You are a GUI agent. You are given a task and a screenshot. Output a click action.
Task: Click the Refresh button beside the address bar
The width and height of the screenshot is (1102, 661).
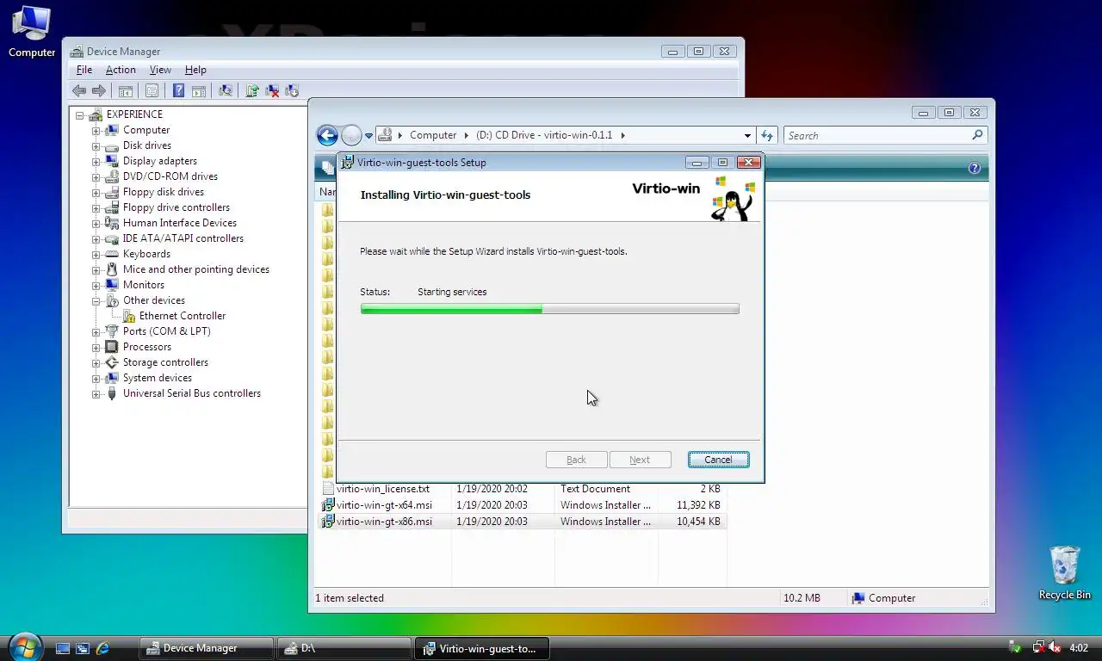[767, 135]
